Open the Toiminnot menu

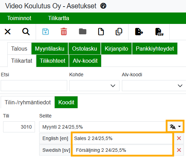pyautogui.click(x=19, y=18)
